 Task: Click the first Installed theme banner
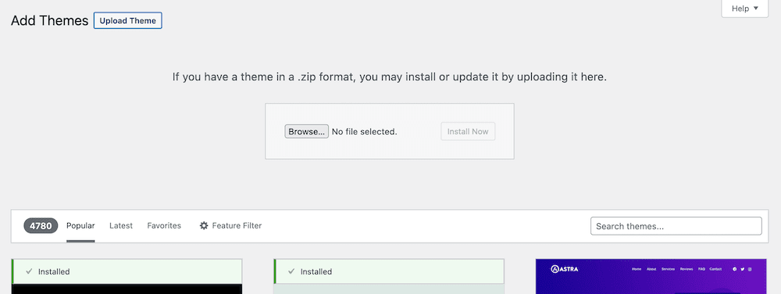[127, 271]
